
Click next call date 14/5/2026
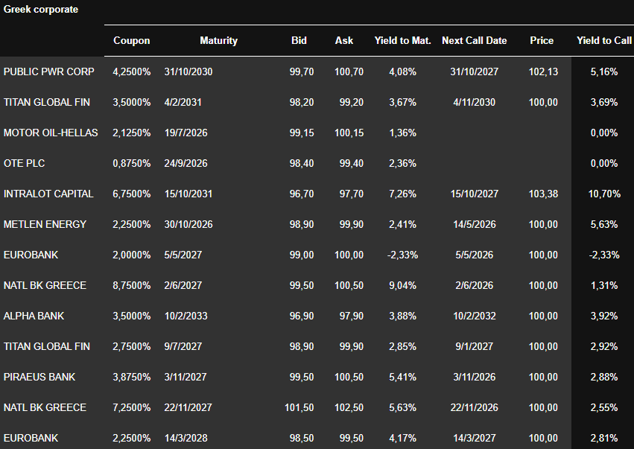475,224
